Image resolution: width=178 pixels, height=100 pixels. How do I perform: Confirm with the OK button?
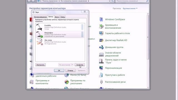pos(59,71)
